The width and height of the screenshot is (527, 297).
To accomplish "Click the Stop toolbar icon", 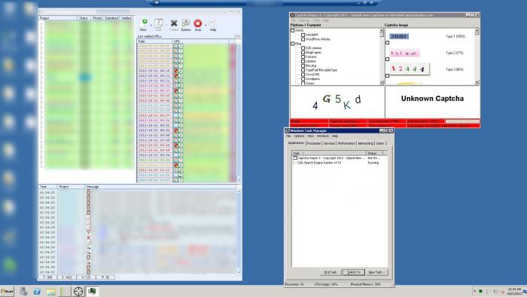I will click(x=197, y=24).
